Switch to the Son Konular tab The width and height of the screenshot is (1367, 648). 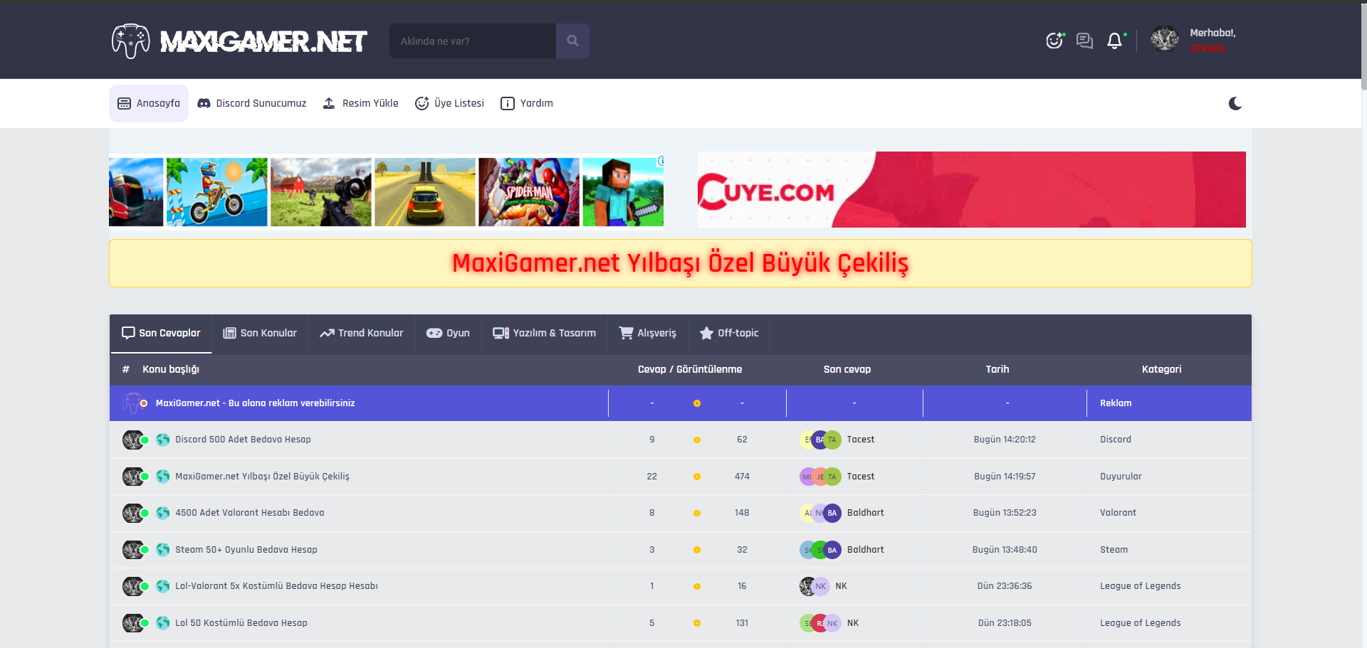pyautogui.click(x=260, y=333)
